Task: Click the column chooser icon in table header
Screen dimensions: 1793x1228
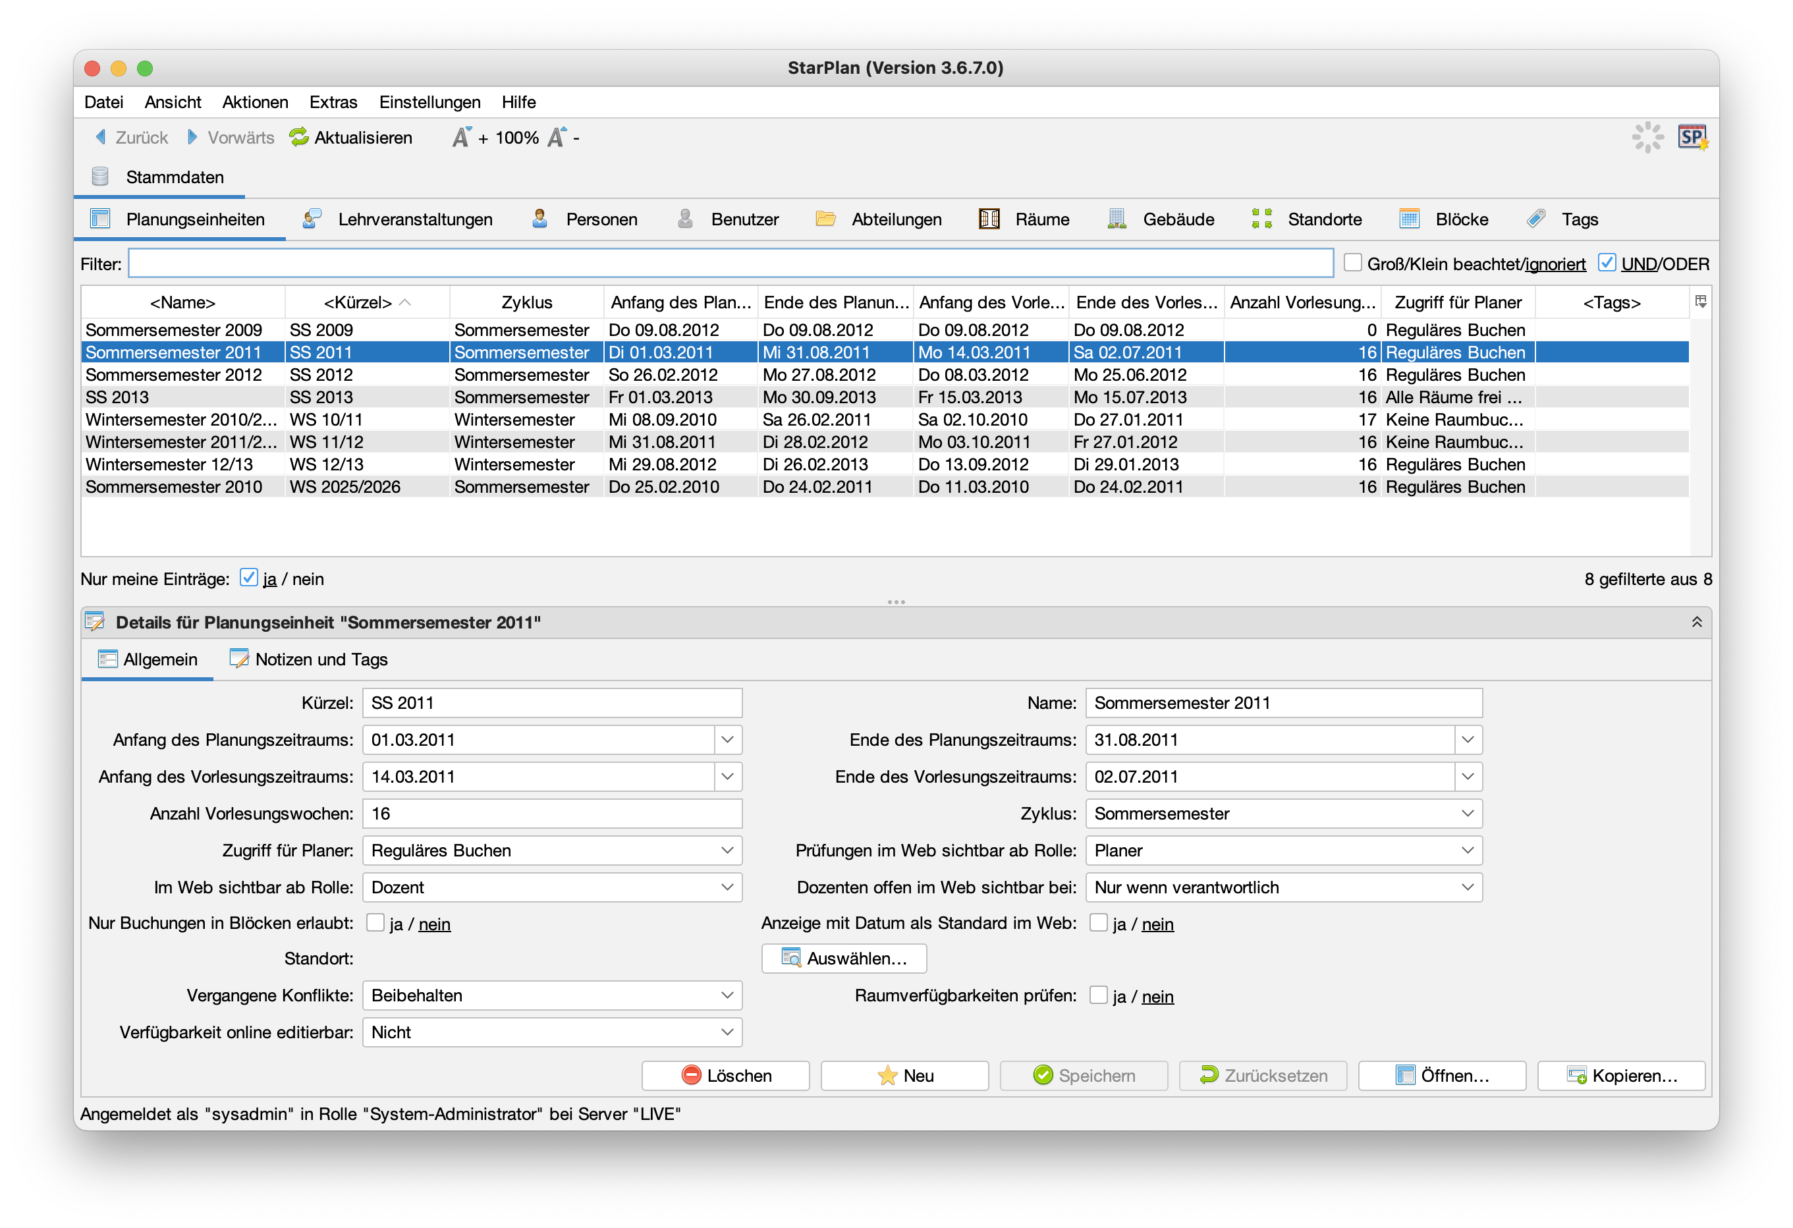Action: pyautogui.click(x=1700, y=302)
